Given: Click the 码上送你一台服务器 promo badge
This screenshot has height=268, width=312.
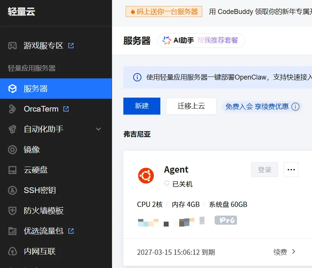Looking at the screenshot, I should [x=164, y=12].
